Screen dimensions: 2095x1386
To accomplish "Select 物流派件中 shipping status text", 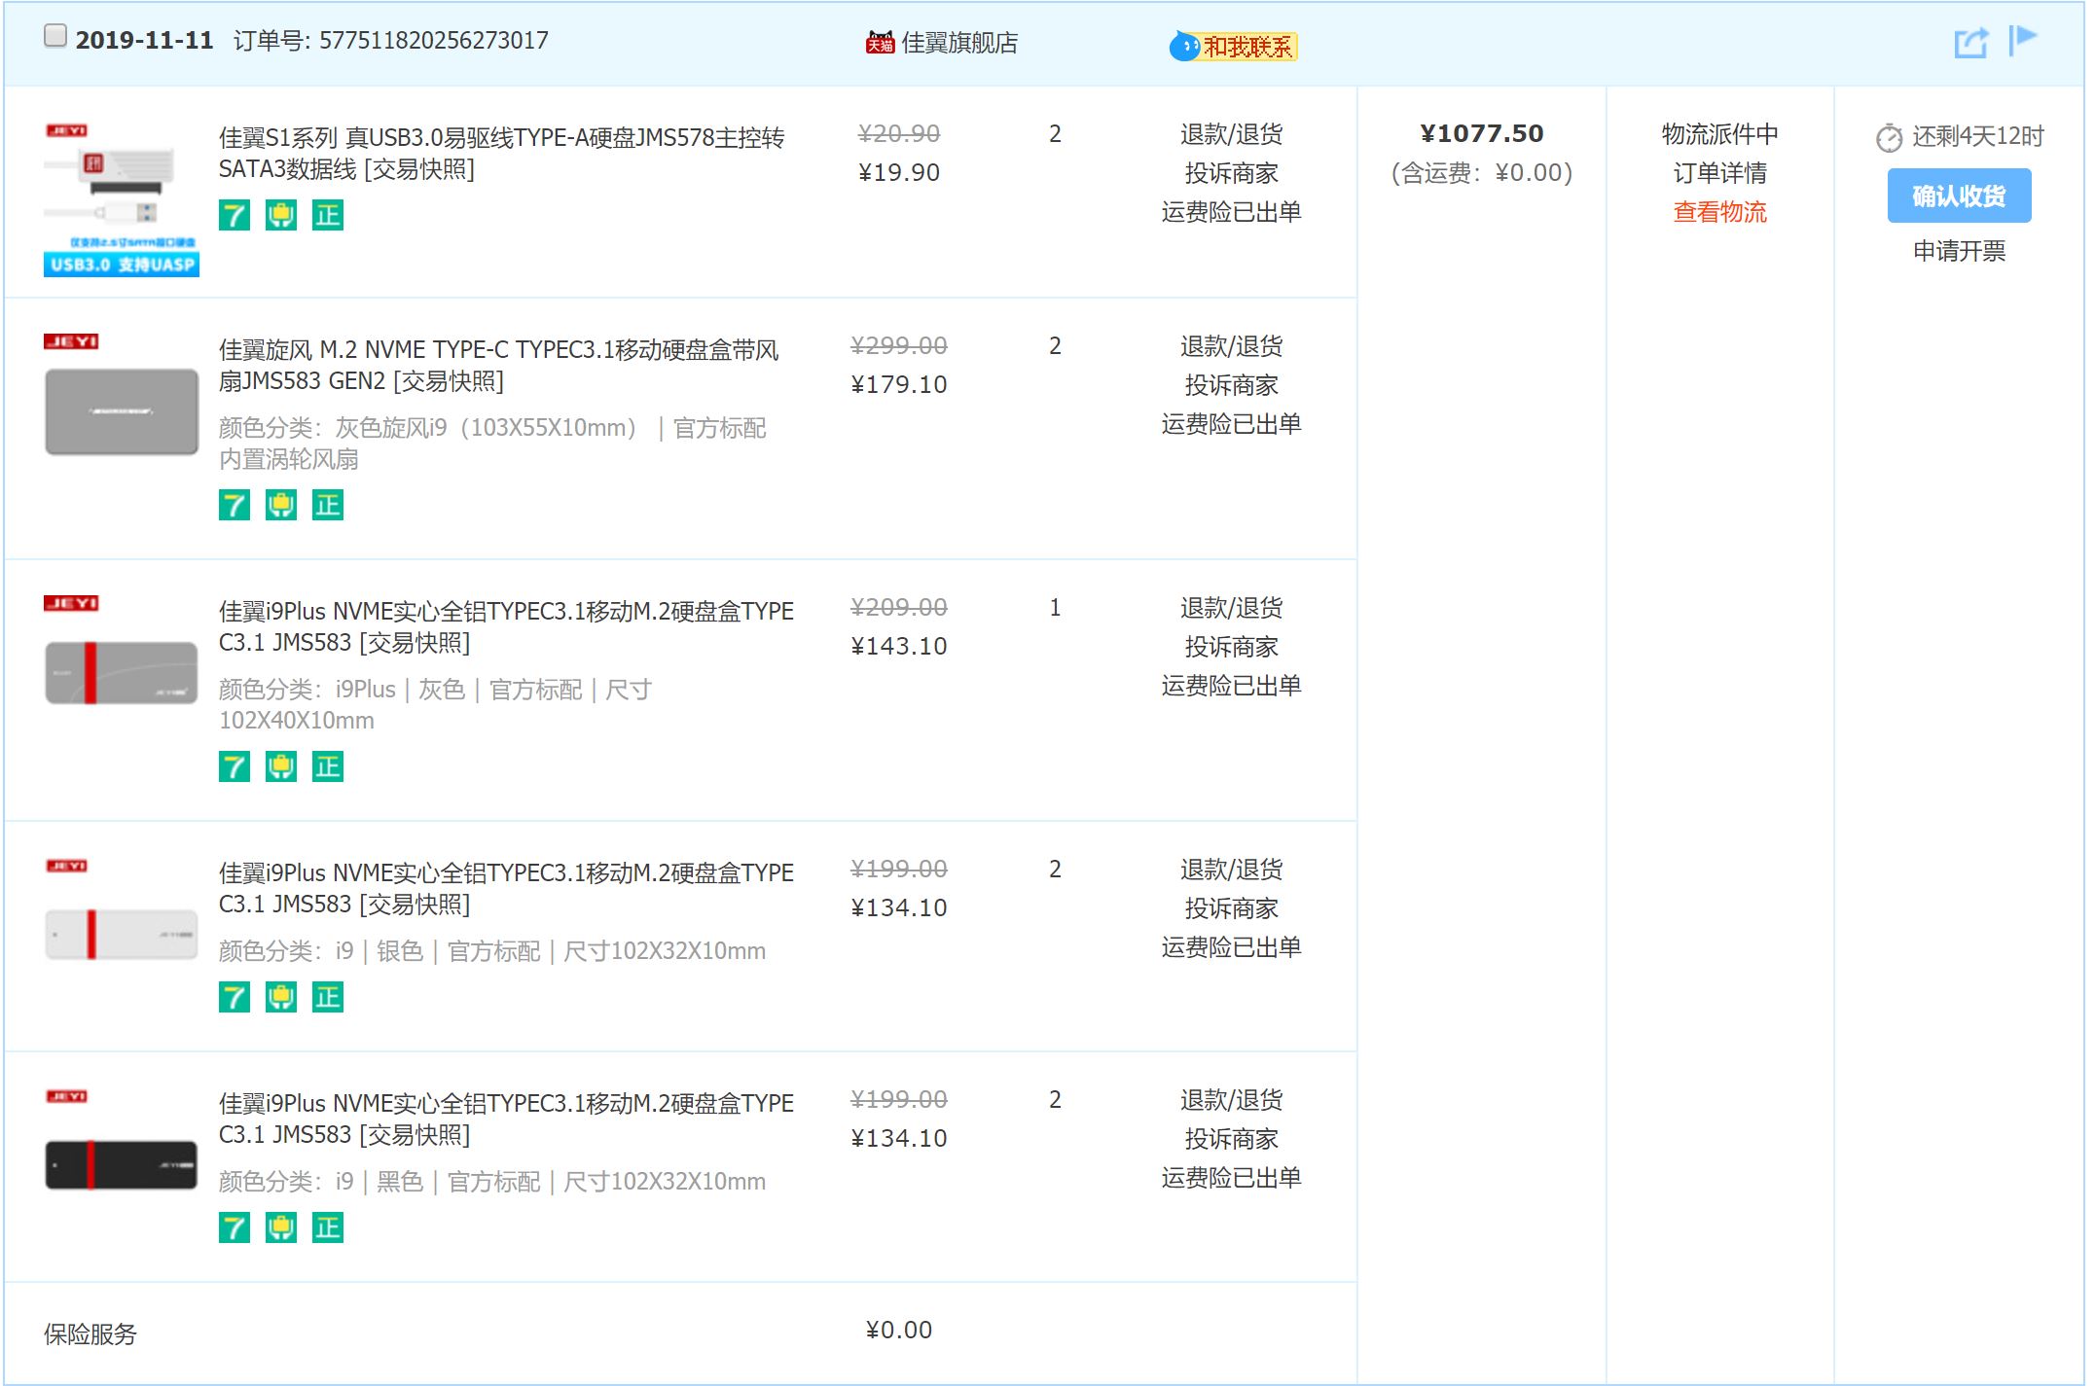I will pyautogui.click(x=1719, y=134).
